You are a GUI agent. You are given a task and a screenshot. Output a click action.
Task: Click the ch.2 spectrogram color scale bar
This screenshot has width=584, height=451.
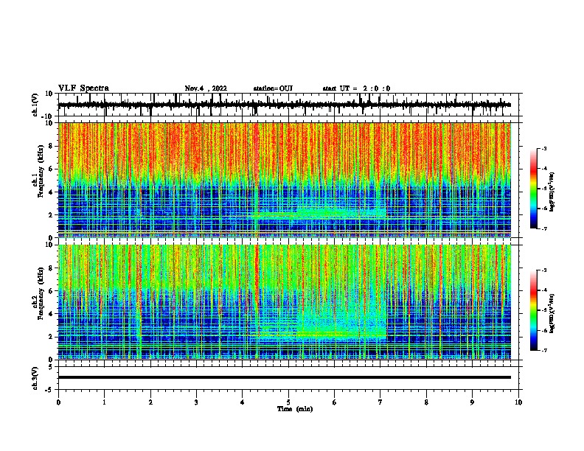534,310
